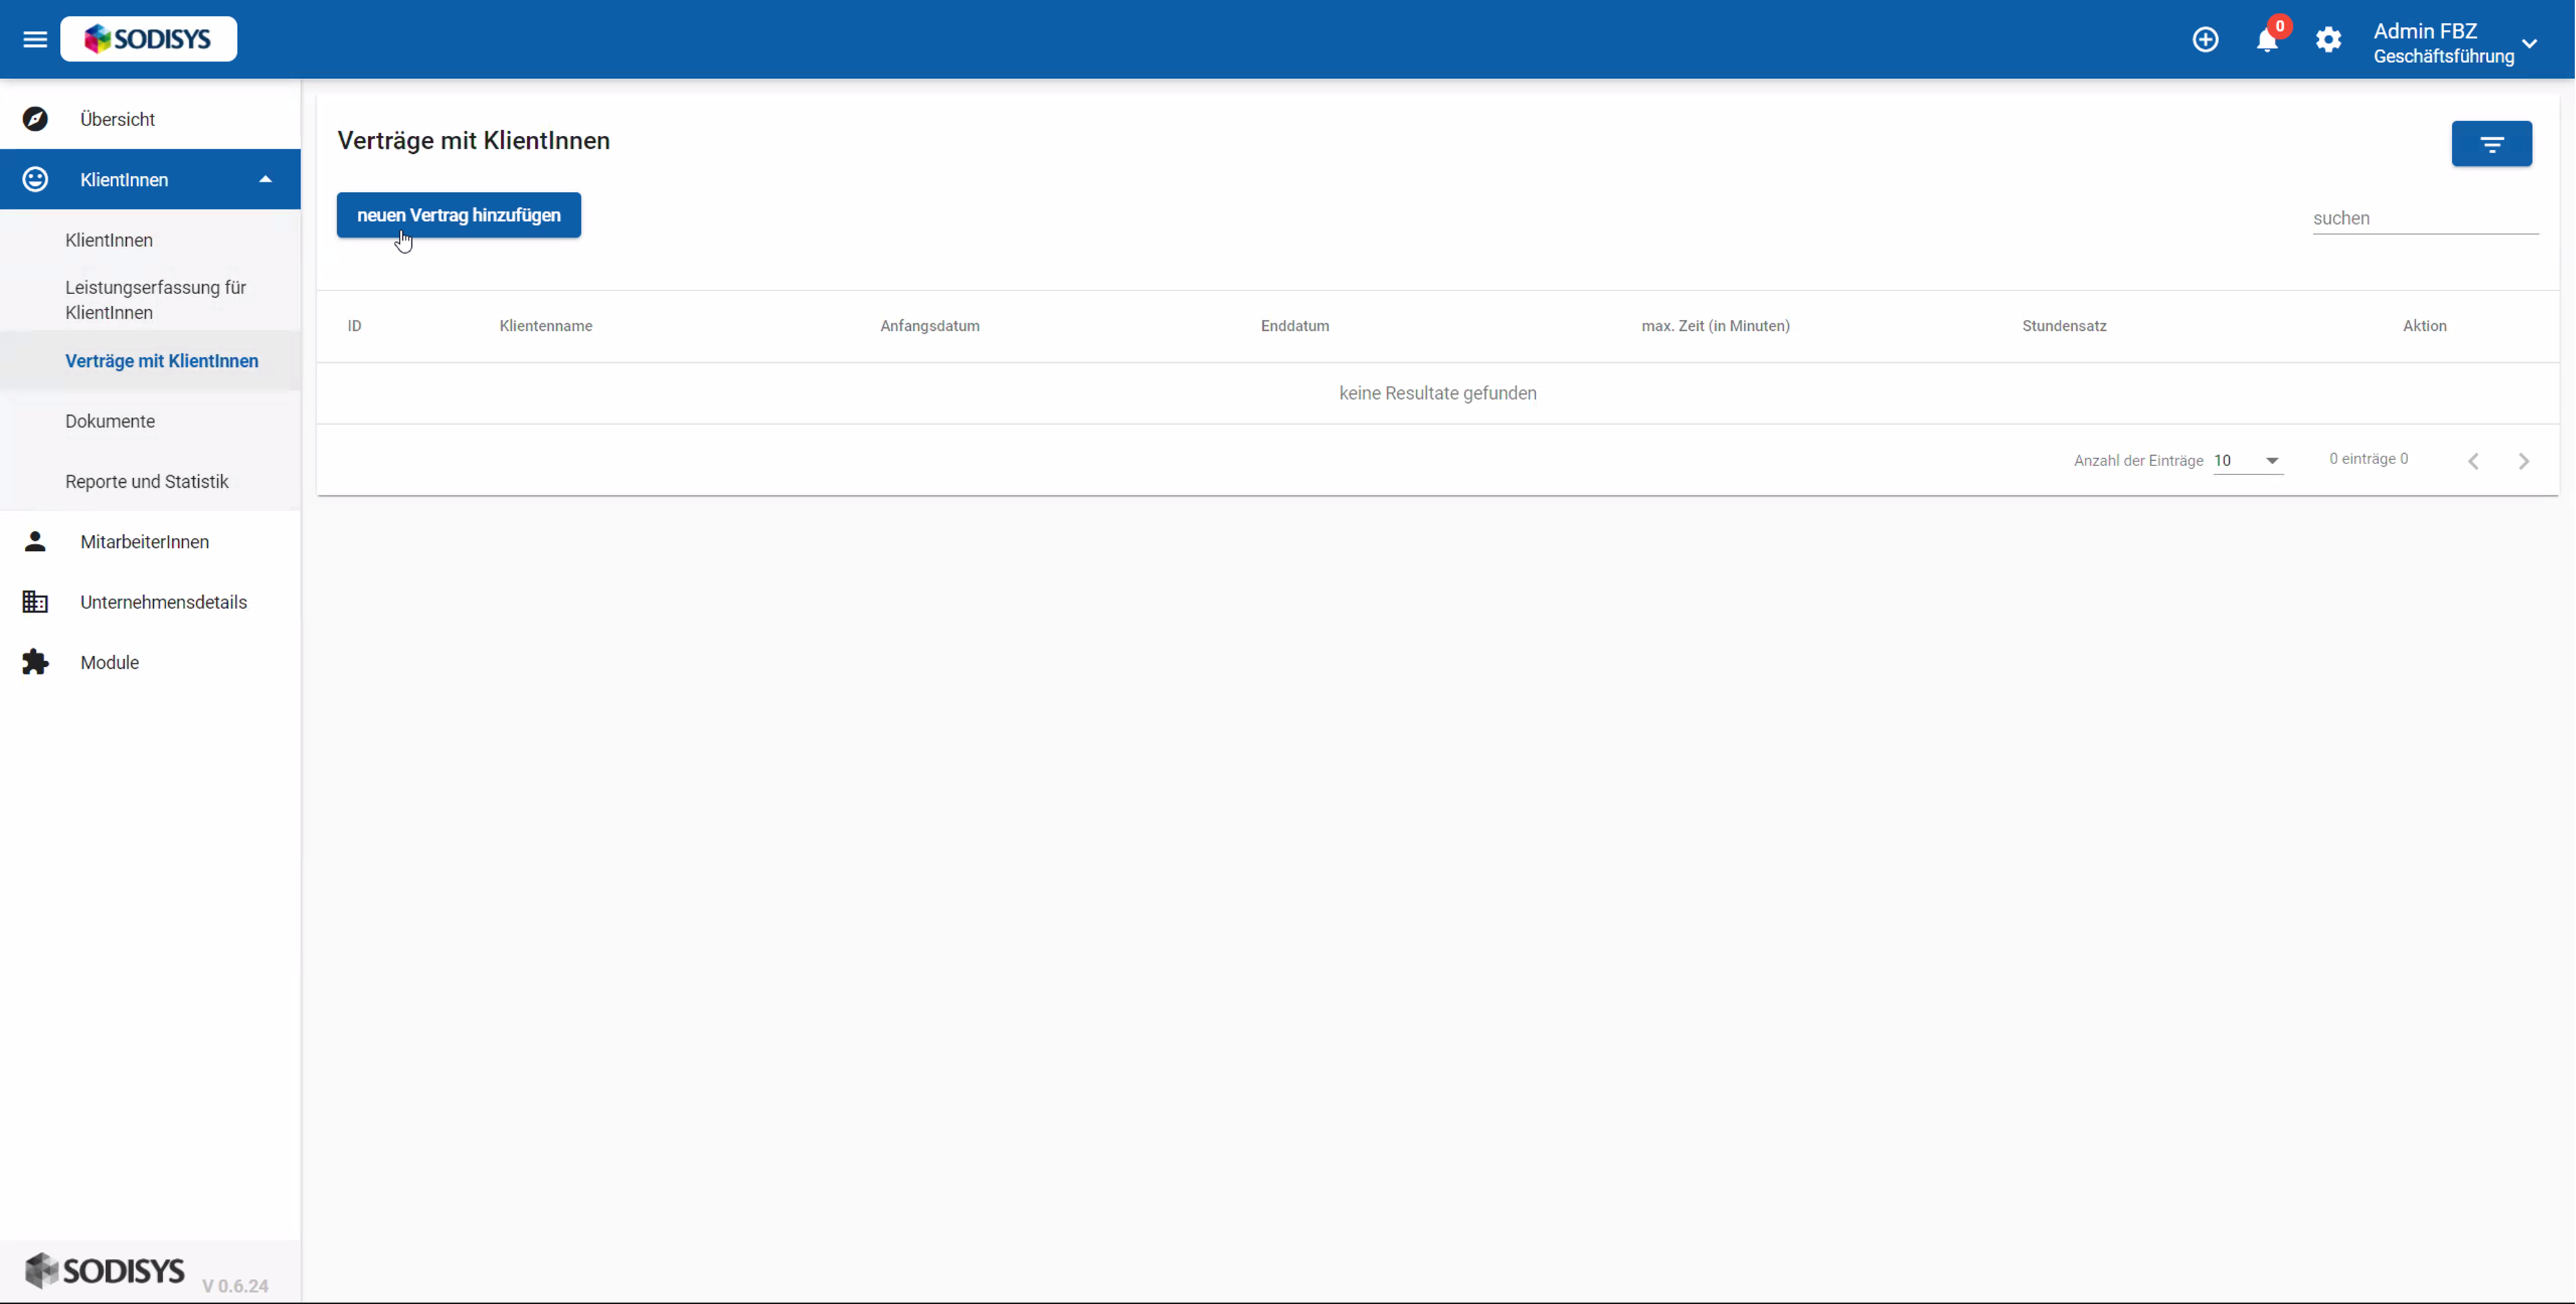Click the Übersicht compass icon

pyautogui.click(x=35, y=119)
